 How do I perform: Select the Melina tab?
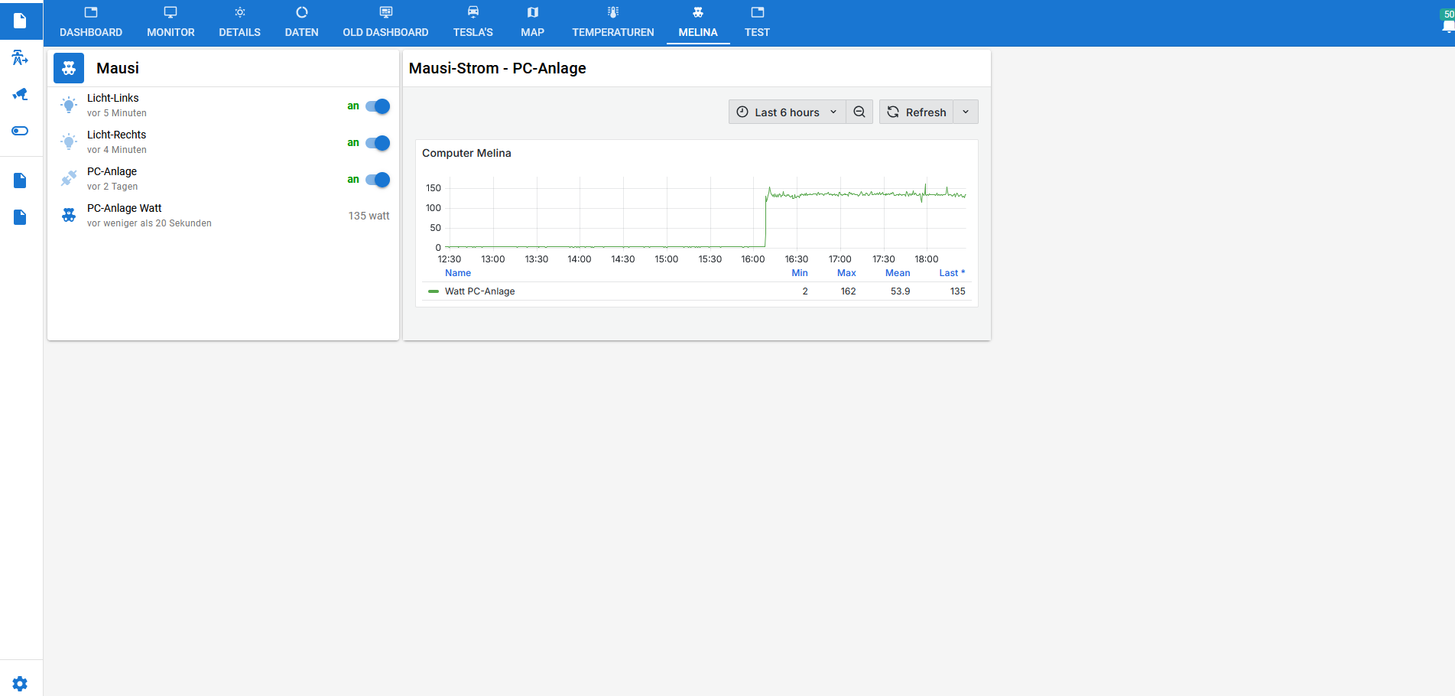click(x=698, y=22)
